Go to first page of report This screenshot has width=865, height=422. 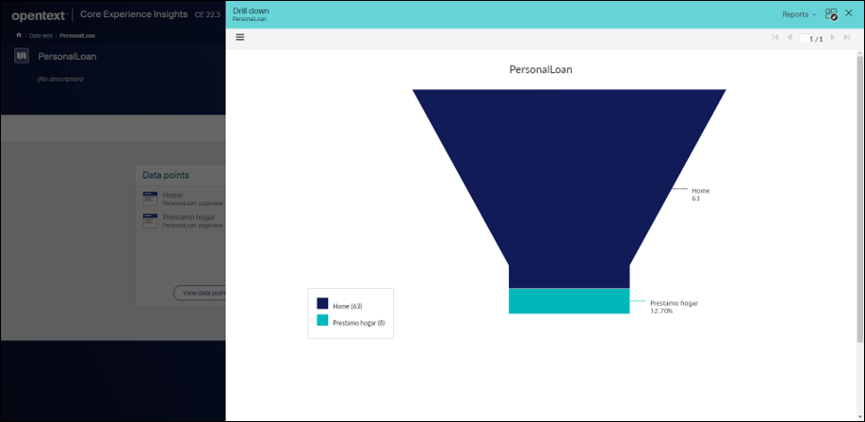[x=776, y=37]
